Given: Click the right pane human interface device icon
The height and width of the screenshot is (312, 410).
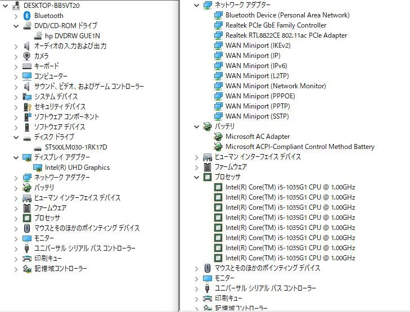Looking at the screenshot, I should click(x=208, y=157).
